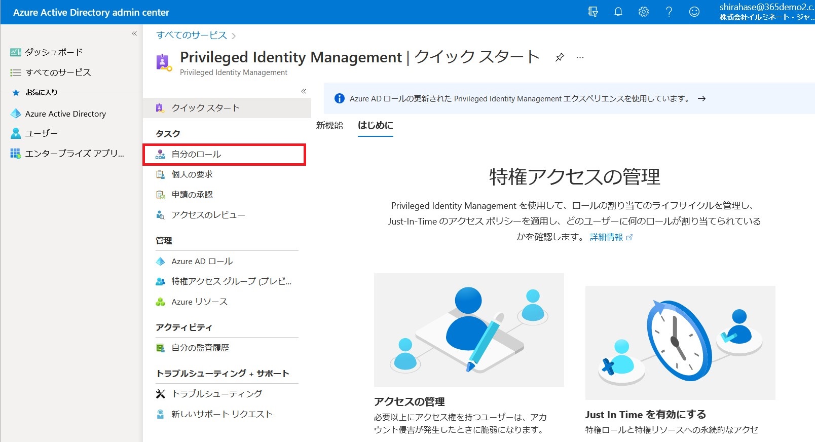The width and height of the screenshot is (815, 442).
Task: Click the アクセスの管理 card heading
Action: (410, 401)
